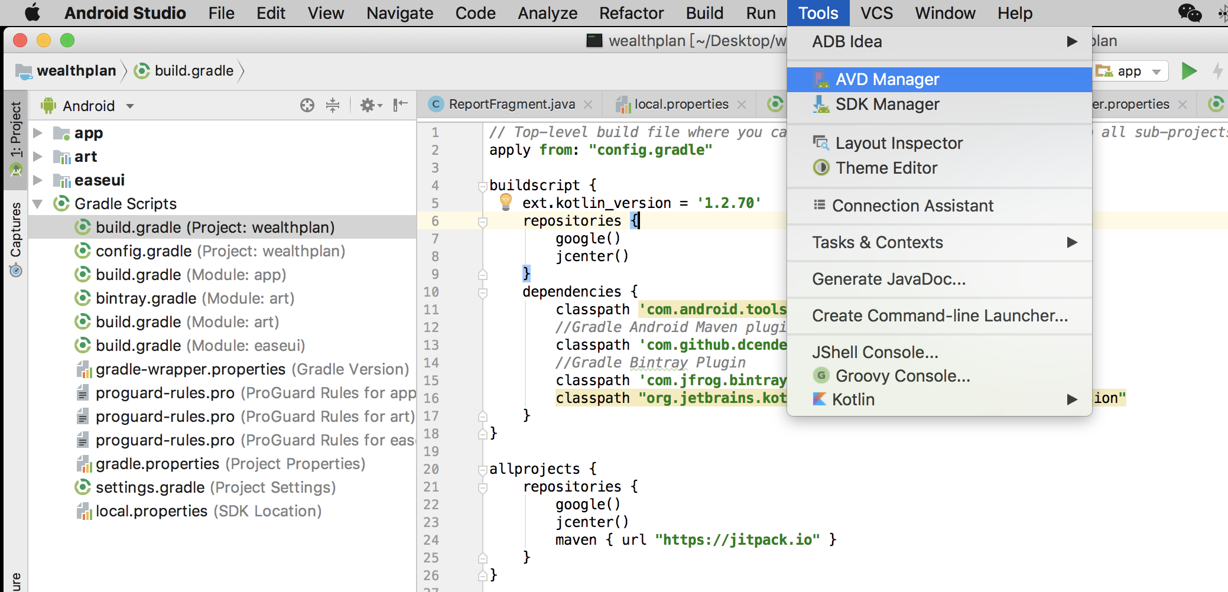Viewport: 1228px width, 592px height.
Task: Click the green Run app button
Action: pyautogui.click(x=1189, y=71)
